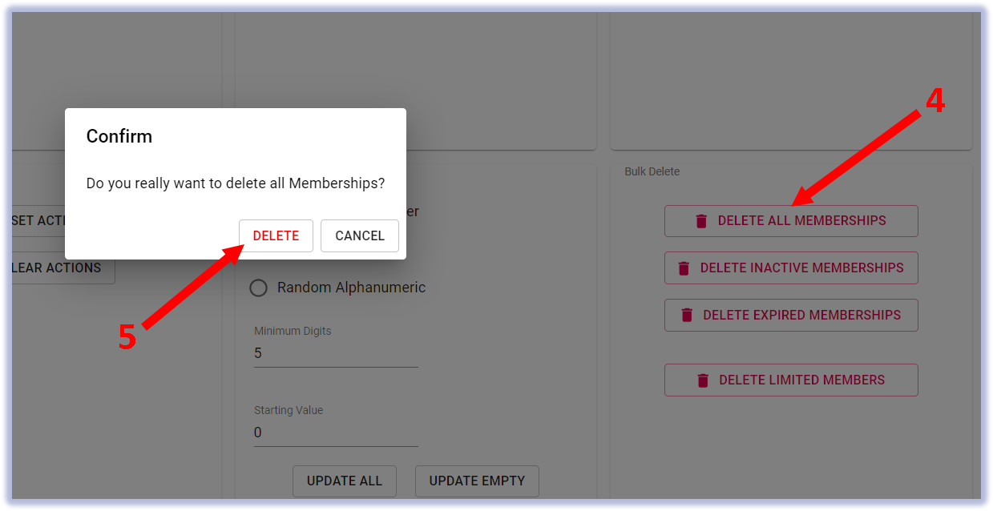Confirm deletion with the red DELETE button
The image size is (993, 511).
pyautogui.click(x=276, y=235)
